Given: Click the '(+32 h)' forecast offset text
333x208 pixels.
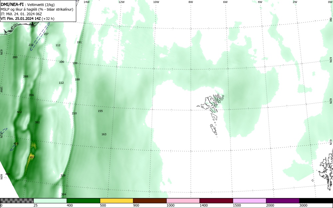Looking at the screenshot, I should coord(48,19).
